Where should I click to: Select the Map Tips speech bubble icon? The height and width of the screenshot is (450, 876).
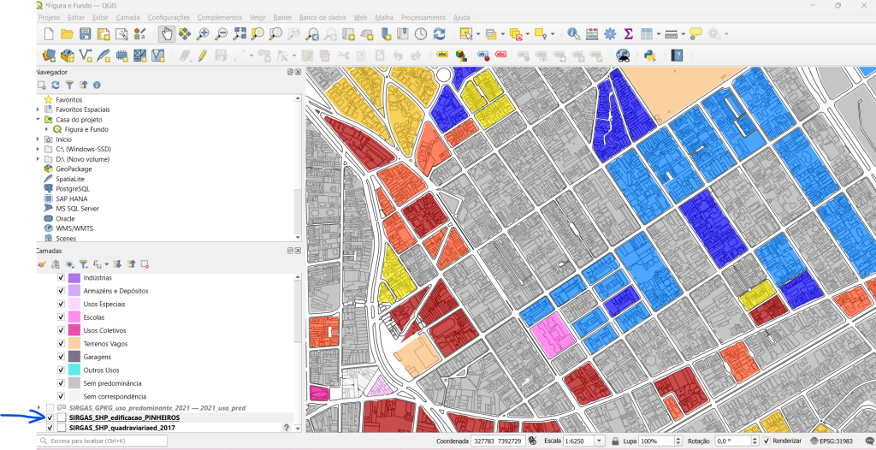[x=695, y=33]
